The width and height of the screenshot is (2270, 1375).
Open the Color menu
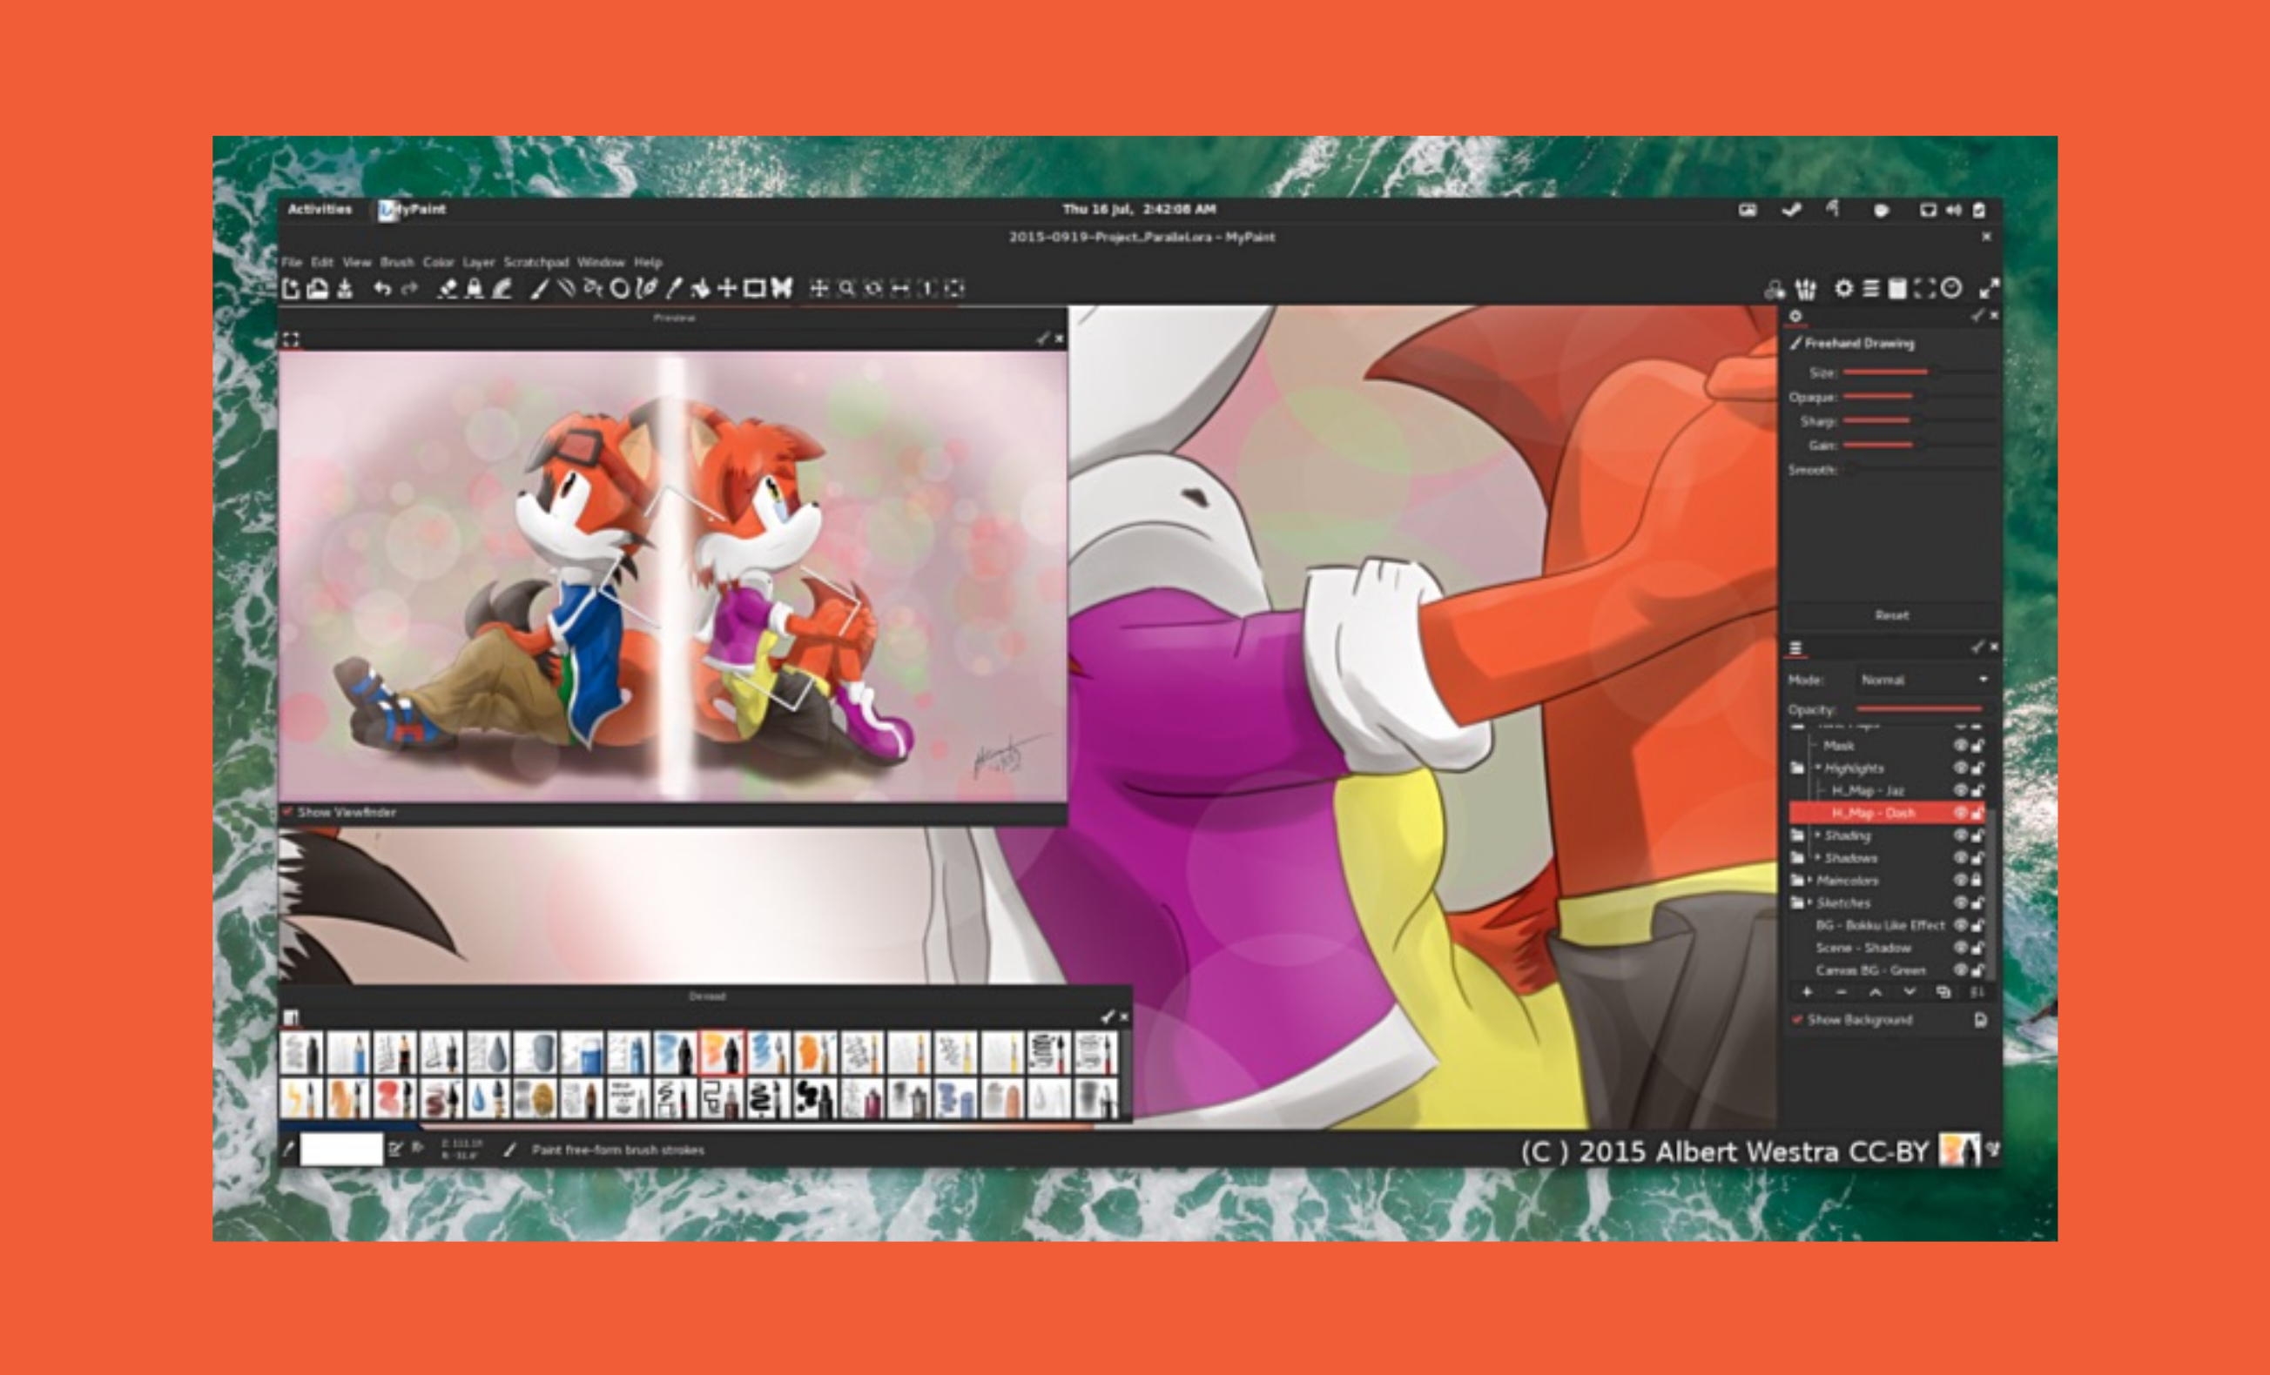[x=439, y=263]
